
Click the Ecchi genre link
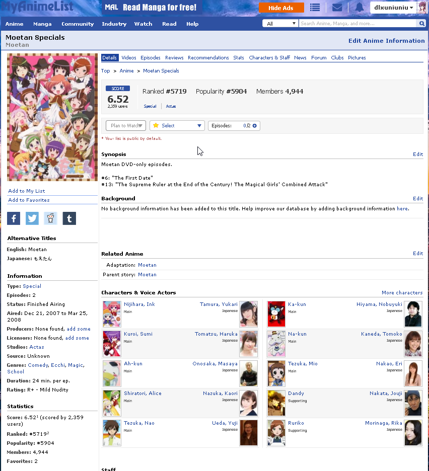click(58, 365)
